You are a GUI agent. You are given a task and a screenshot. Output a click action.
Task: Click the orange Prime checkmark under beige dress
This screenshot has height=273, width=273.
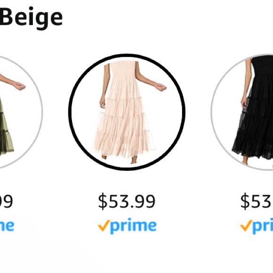(104, 225)
